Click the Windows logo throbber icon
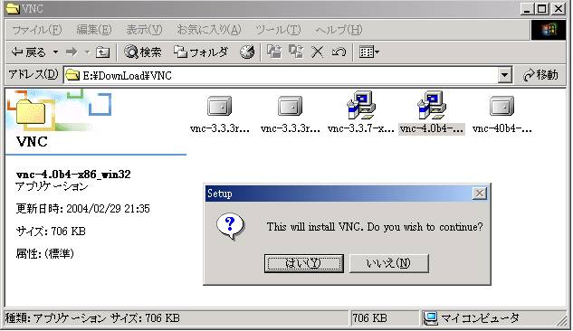 [x=549, y=30]
